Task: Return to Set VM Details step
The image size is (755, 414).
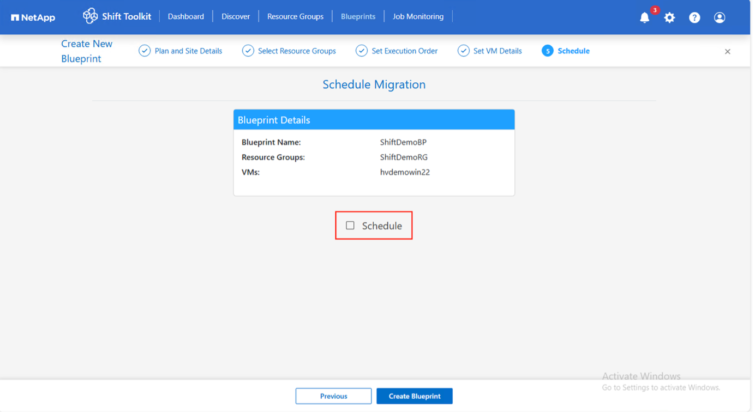Action: click(498, 51)
